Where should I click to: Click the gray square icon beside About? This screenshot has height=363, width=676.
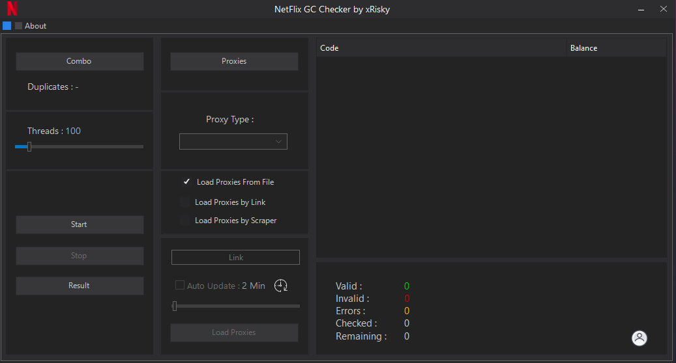[18, 26]
